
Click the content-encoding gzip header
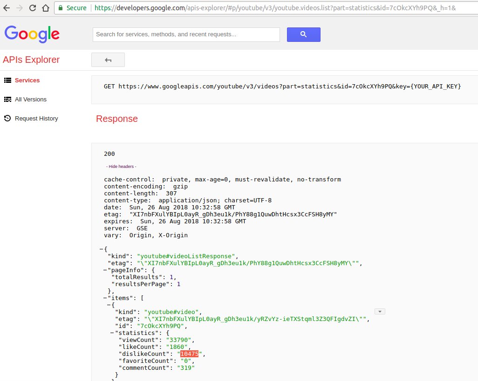point(146,187)
